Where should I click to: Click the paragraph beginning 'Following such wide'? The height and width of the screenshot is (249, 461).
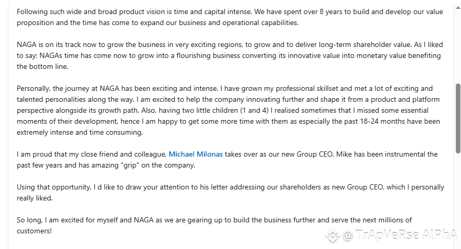click(x=230, y=17)
